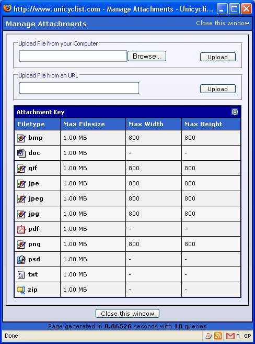Viewport: 255px width, 344px height.
Task: Open the RSS feed icon in status bar
Action: click(218, 336)
